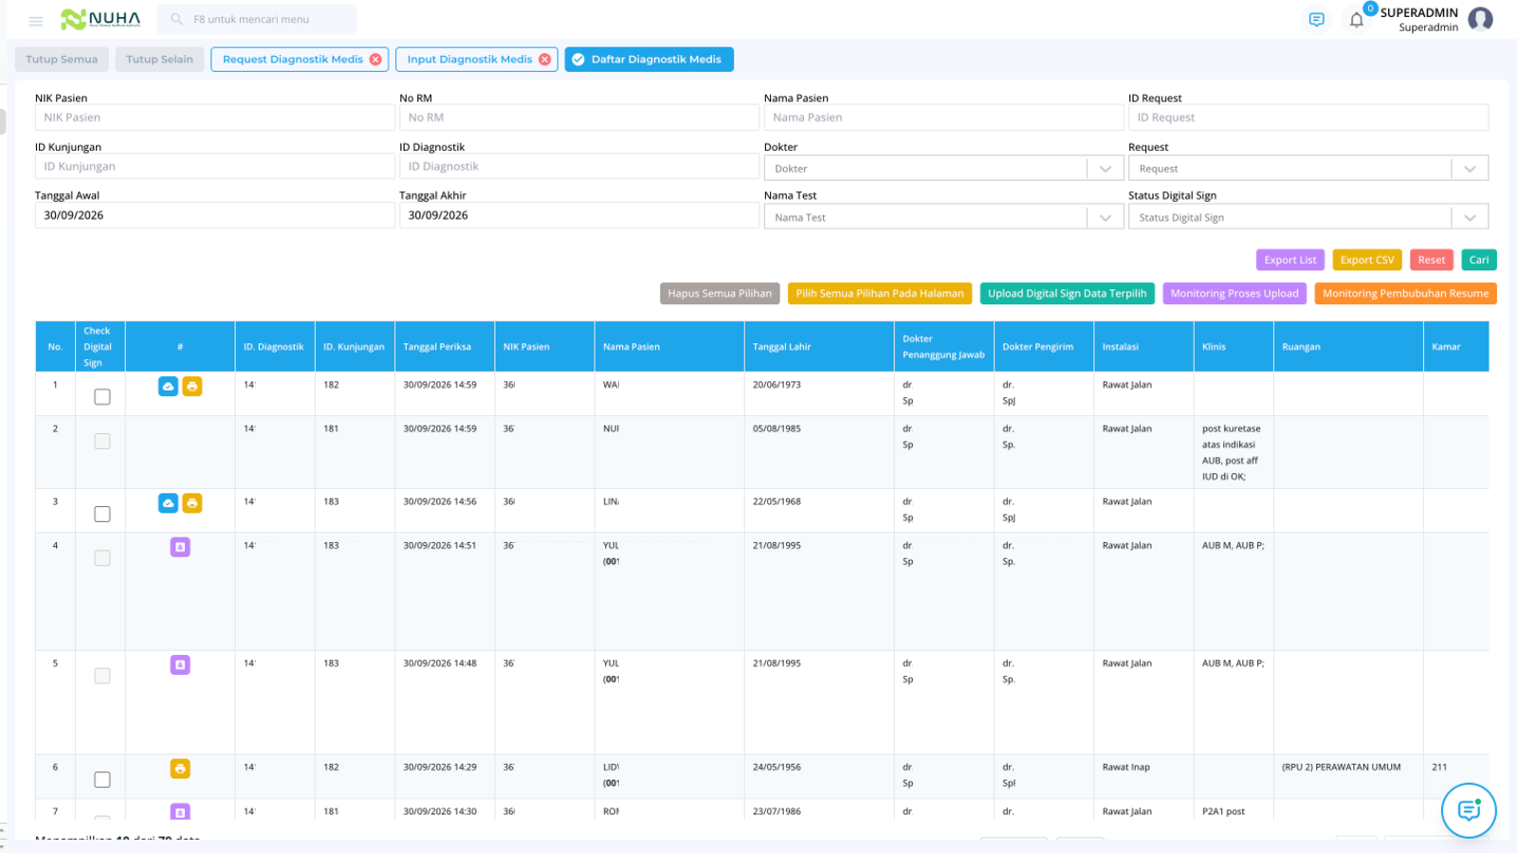Click purple document icon in row 5
1517x853 pixels.
[x=180, y=664]
